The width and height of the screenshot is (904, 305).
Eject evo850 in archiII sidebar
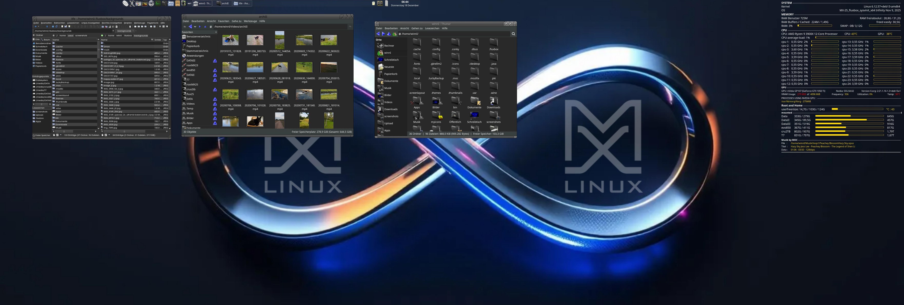[215, 70]
